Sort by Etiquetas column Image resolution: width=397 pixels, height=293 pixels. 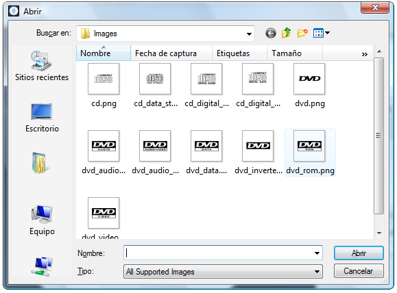tap(240, 53)
